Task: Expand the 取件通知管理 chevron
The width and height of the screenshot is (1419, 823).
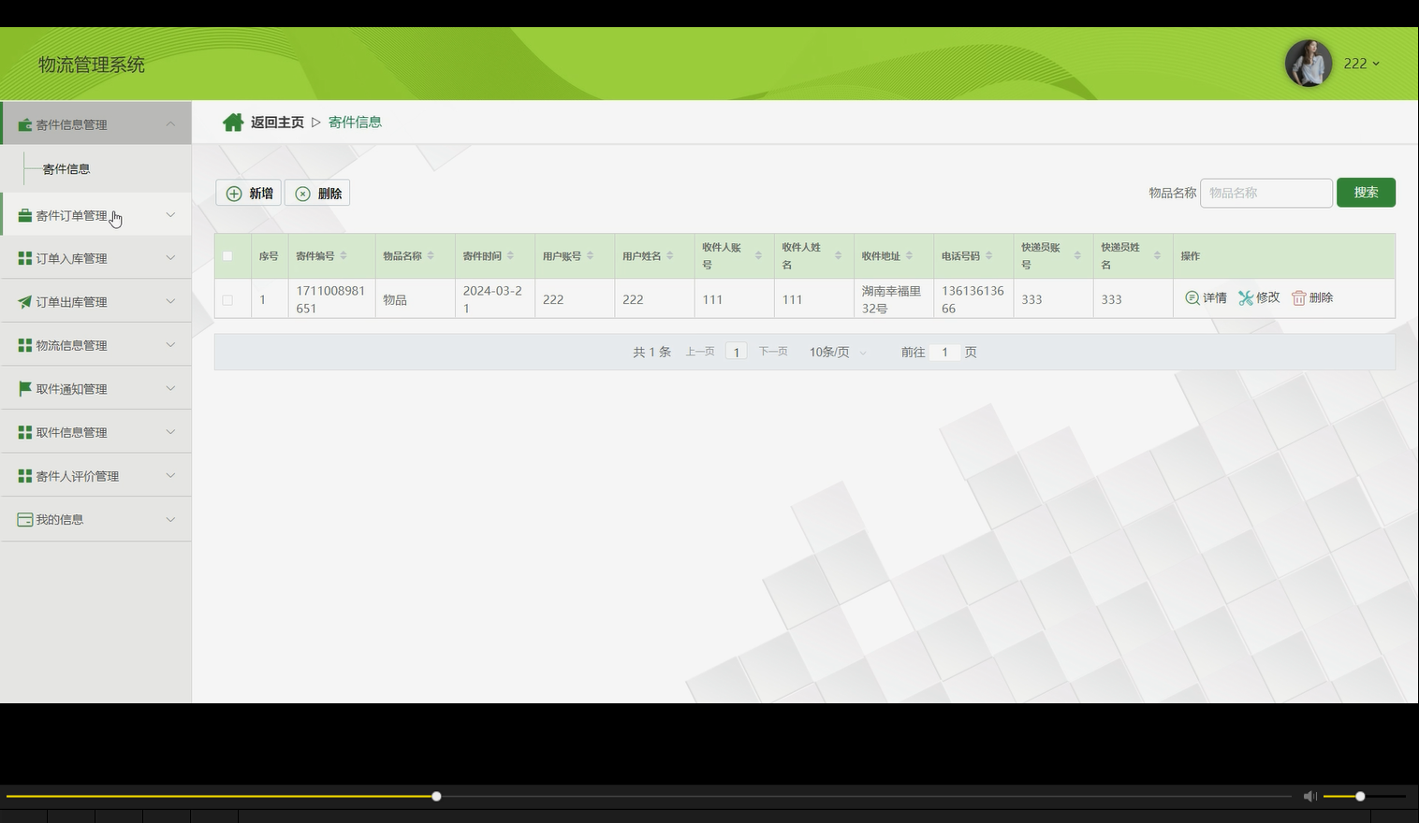Action: tap(170, 388)
